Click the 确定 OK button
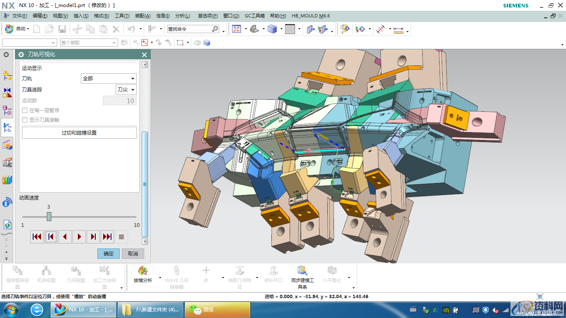The image size is (566, 318). click(109, 253)
